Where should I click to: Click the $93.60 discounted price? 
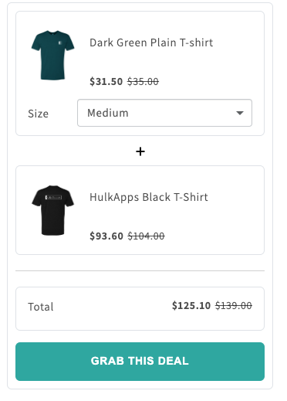click(106, 236)
